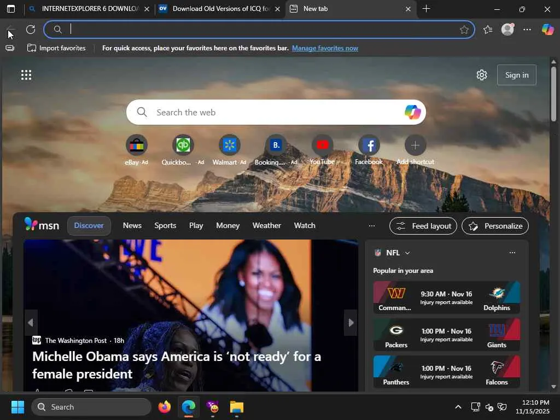This screenshot has width=560, height=420.
Task: Open Manage favorites now link
Action: tap(325, 48)
